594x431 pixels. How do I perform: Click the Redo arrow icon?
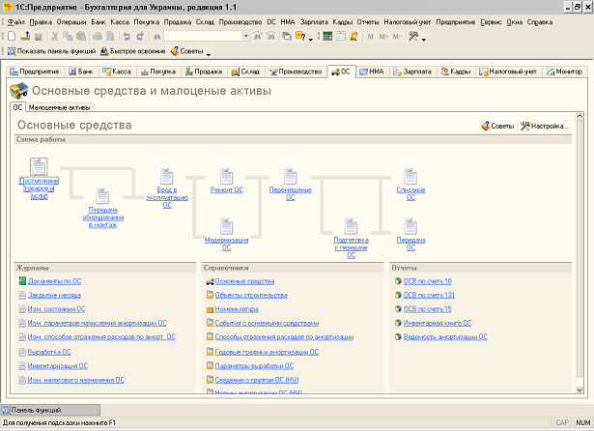[x=140, y=36]
